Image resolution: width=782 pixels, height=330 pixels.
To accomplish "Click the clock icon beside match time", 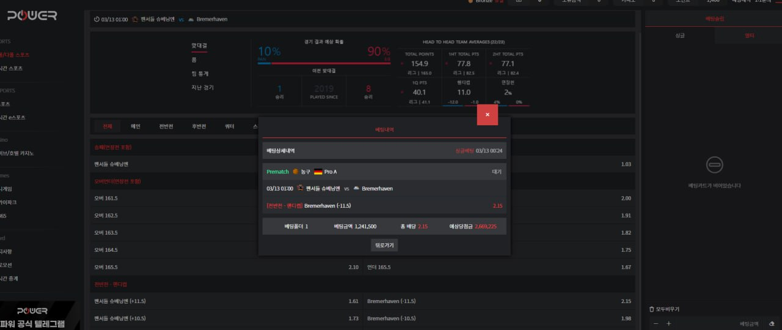I will 97,20.
